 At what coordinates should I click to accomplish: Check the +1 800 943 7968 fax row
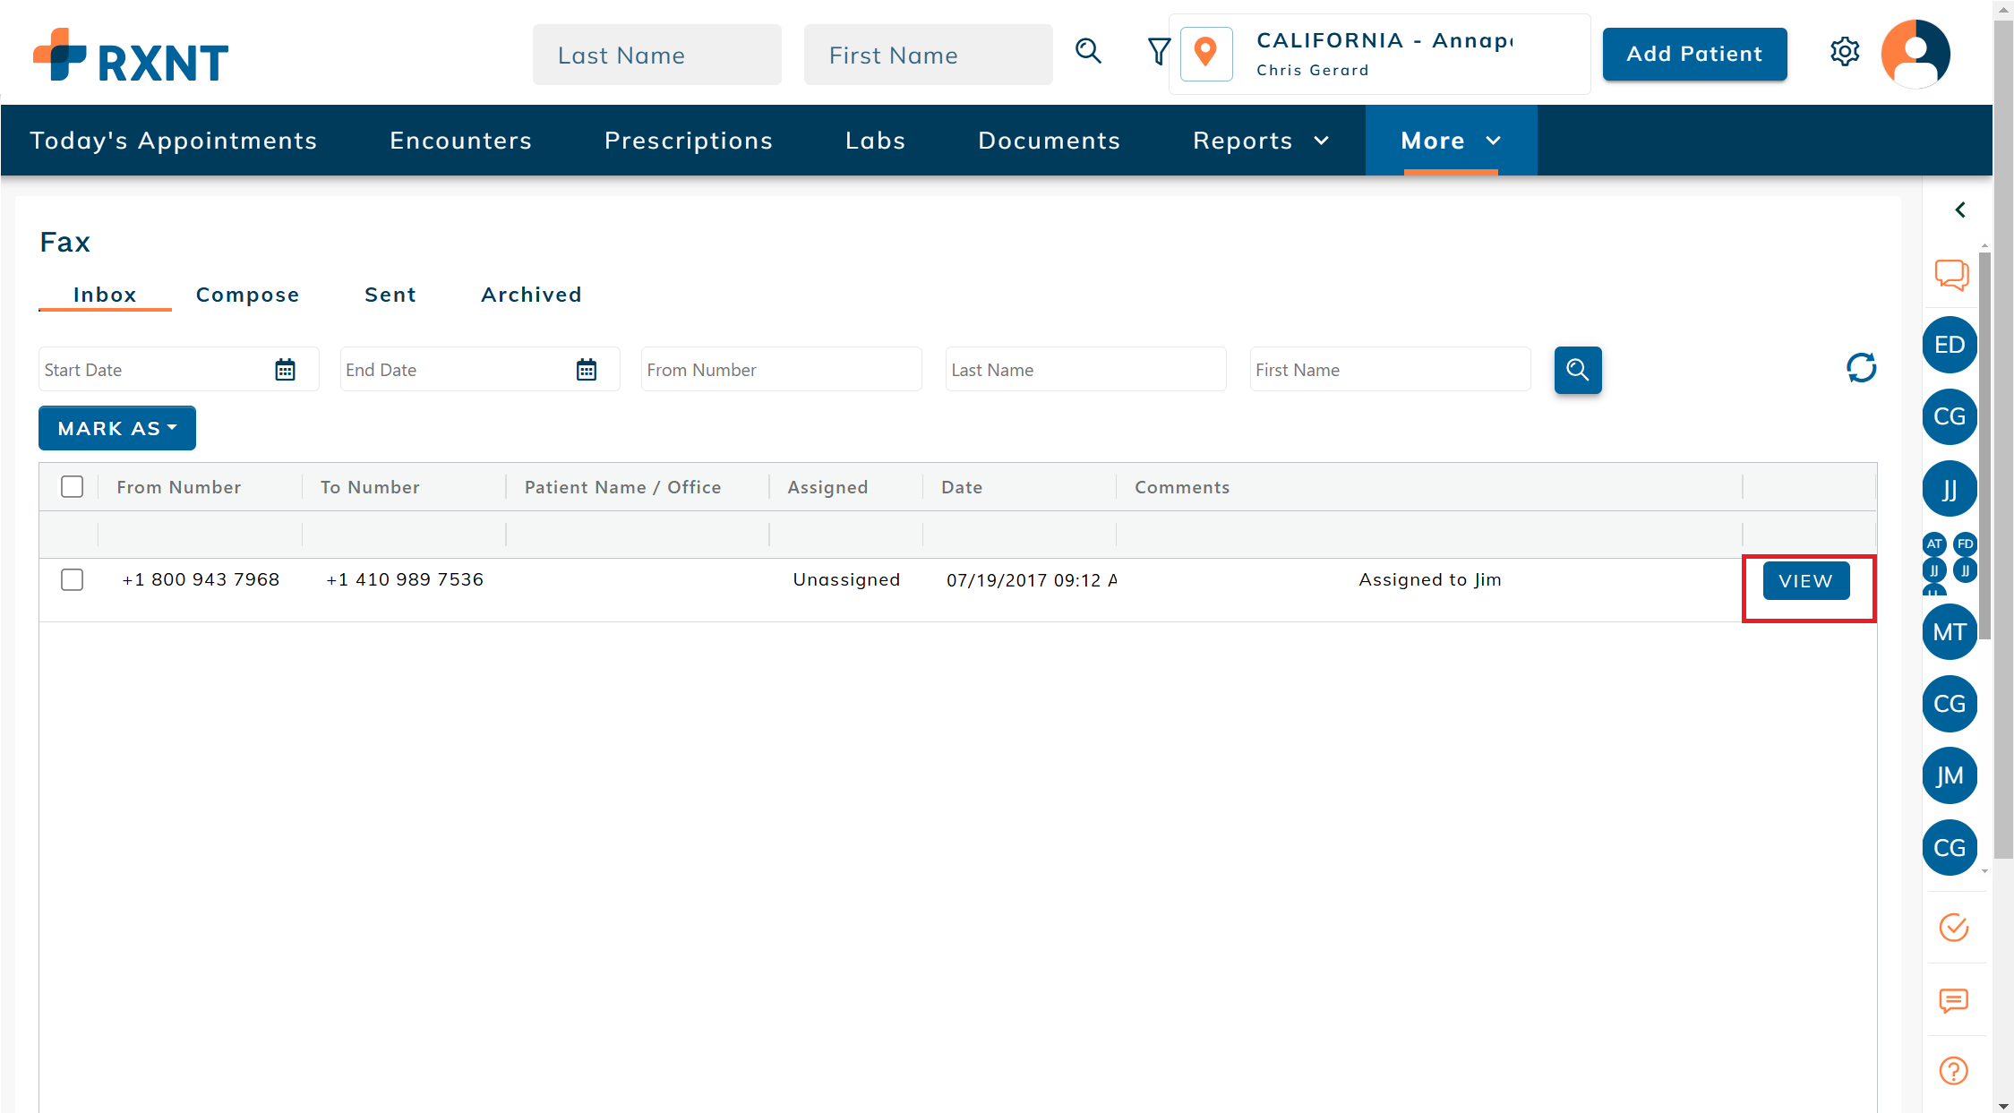point(72,580)
